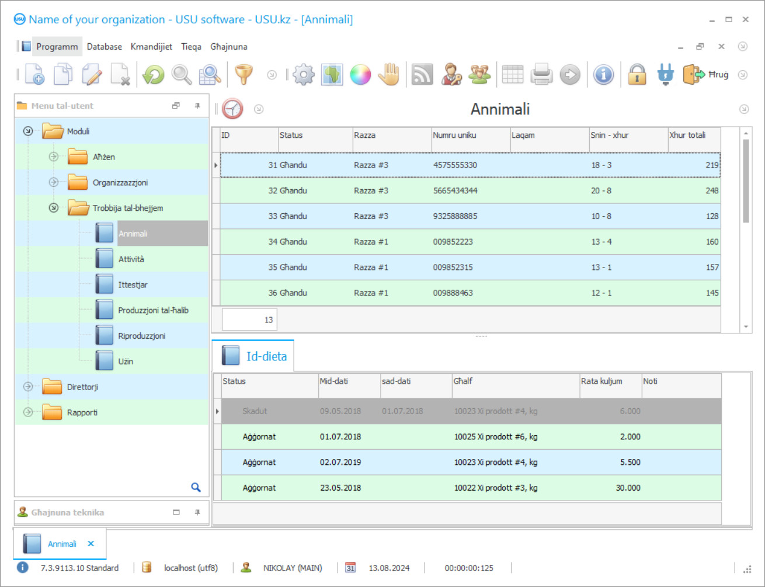This screenshot has height=587, width=765.
Task: Click the toolbar options arrow beside the funnel
Action: [272, 75]
